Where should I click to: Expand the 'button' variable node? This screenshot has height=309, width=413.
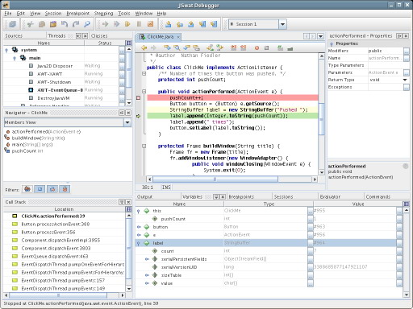click(139, 227)
